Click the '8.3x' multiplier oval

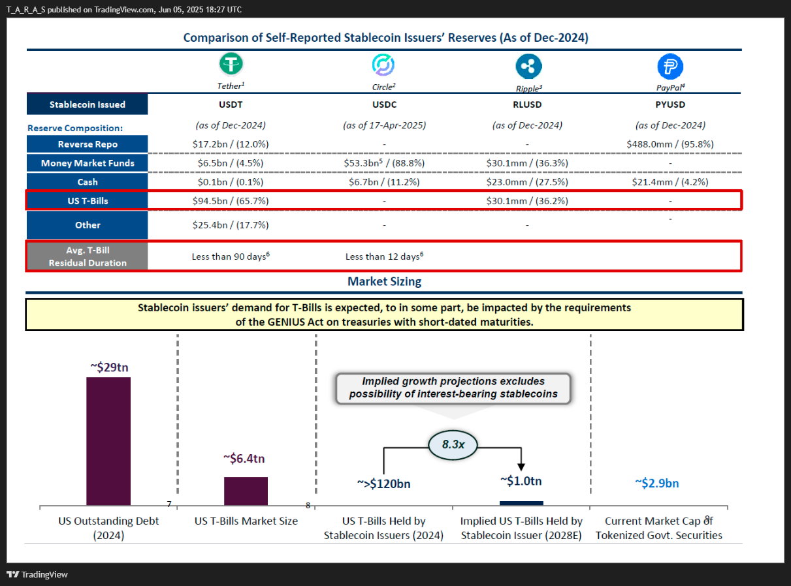[453, 445]
